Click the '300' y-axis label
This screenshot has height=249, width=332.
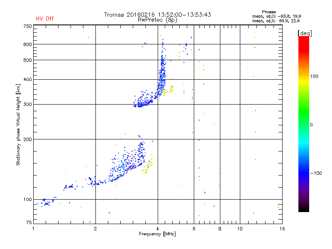coord(27,104)
